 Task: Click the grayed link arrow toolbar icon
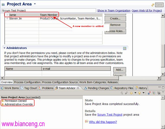pos(126,93)
